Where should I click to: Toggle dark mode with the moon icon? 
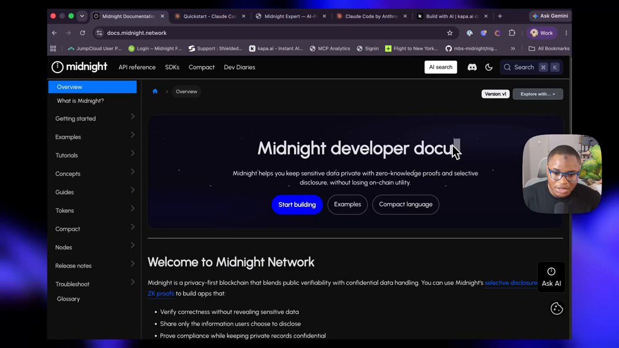tap(489, 67)
